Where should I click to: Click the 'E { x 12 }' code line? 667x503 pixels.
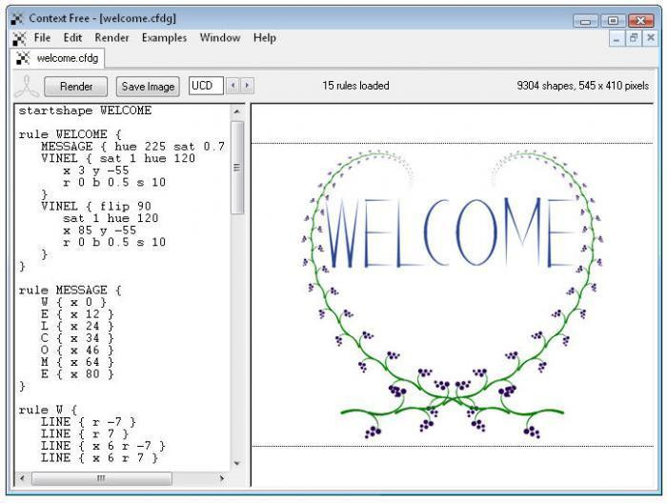pyautogui.click(x=77, y=314)
